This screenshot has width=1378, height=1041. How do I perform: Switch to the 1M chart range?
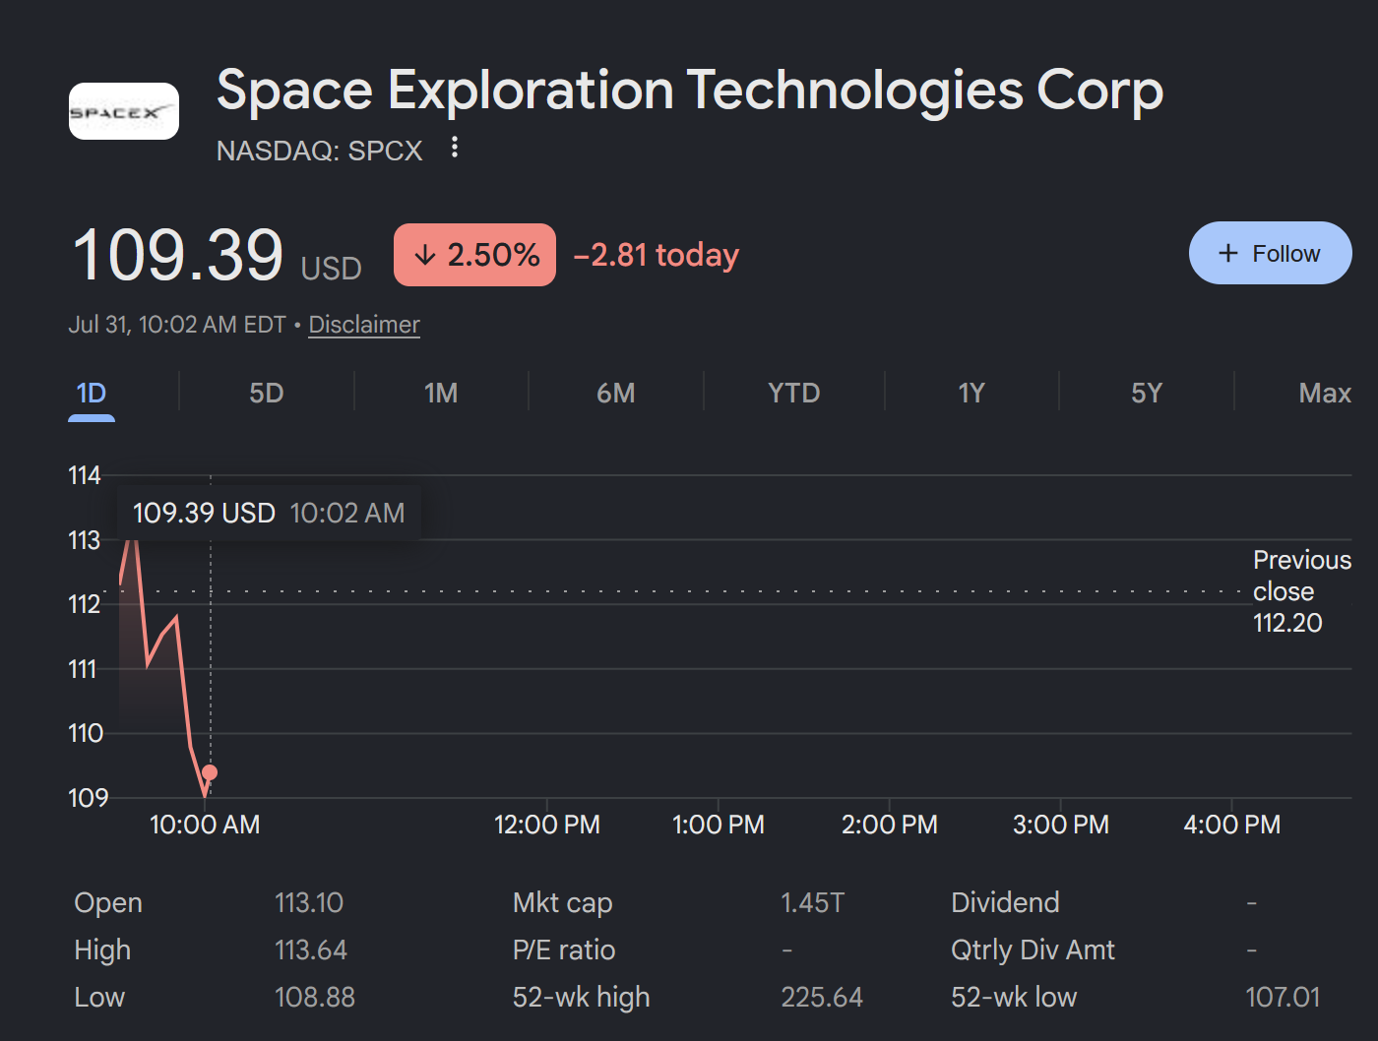click(x=441, y=394)
